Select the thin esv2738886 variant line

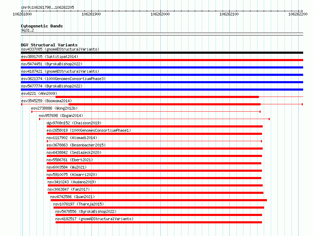tap(146, 112)
